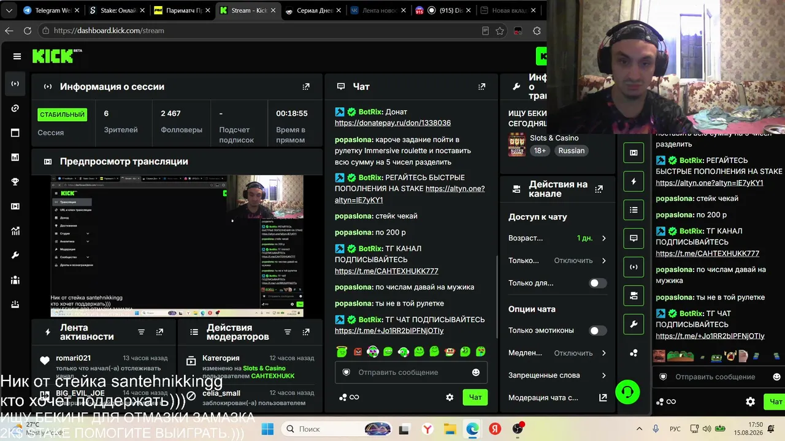Click the stream preview thumbnail

point(177,246)
